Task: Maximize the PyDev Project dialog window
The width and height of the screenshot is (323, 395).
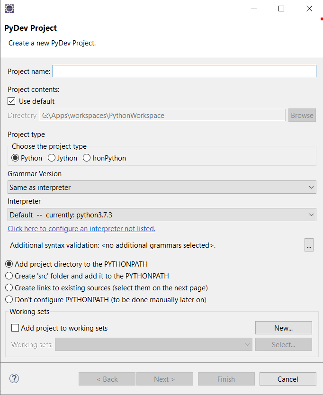Action: (x=281, y=9)
